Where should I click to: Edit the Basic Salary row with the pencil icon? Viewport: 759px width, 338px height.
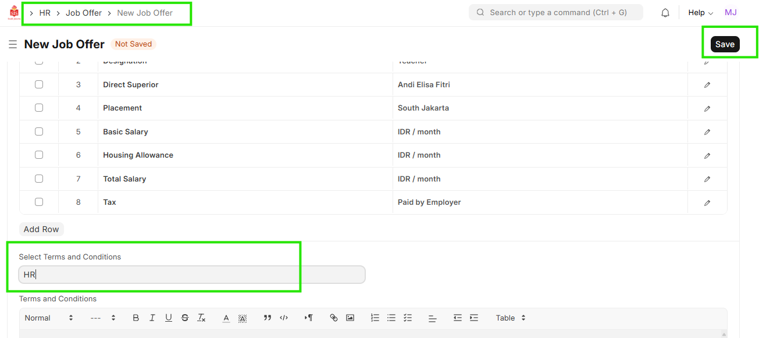(707, 132)
